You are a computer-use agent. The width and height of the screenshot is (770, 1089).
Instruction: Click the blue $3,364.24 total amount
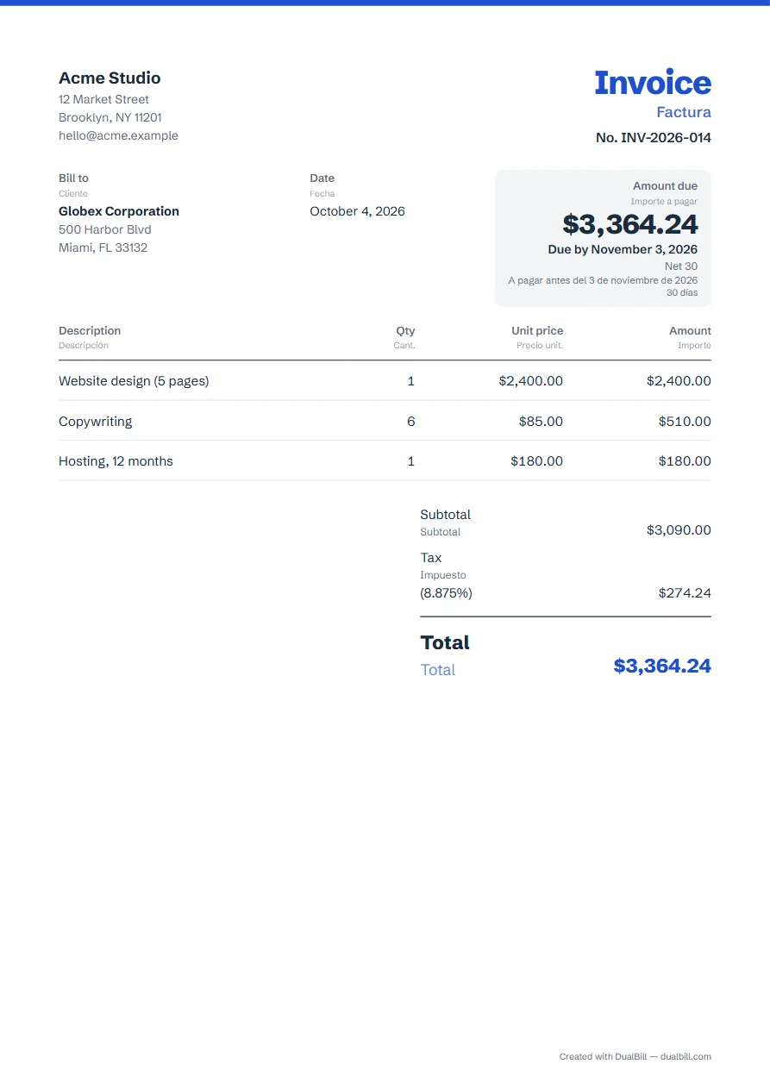click(662, 666)
